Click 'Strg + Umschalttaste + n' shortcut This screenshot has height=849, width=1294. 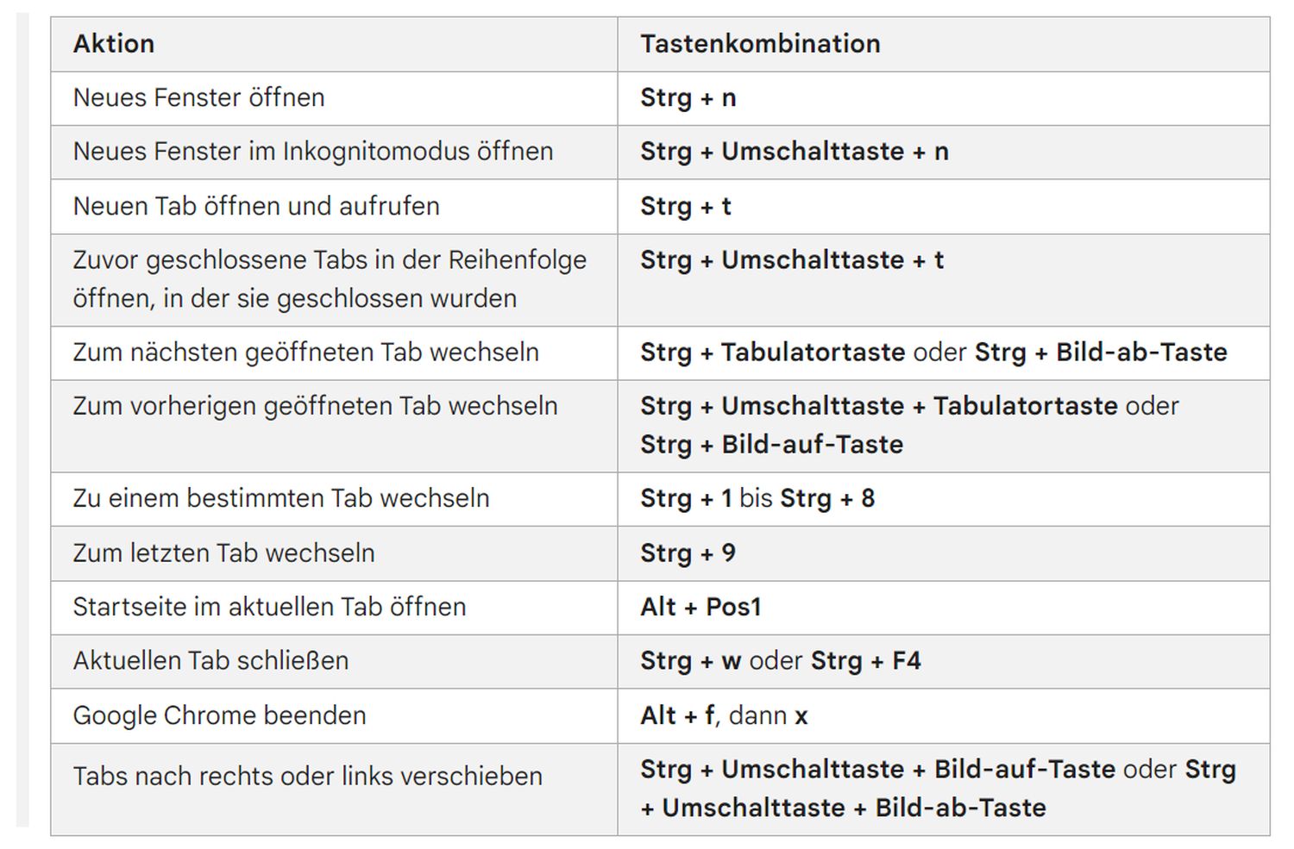click(794, 152)
